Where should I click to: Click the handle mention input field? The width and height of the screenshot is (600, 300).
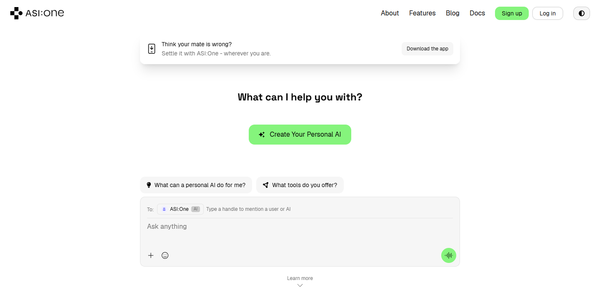(x=329, y=209)
